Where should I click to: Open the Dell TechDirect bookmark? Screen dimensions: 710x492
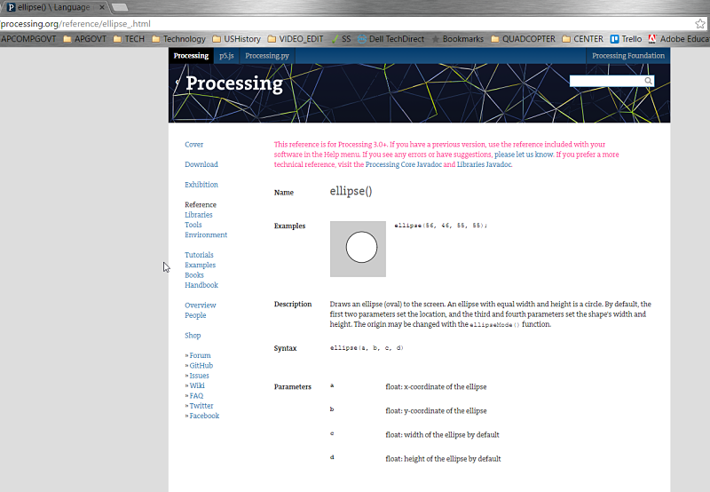(x=390, y=39)
